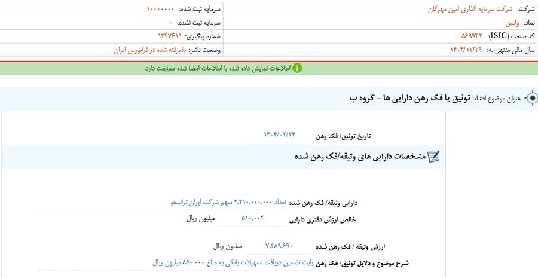Screen dimensions: 538x278
Task: Click the label خالص ارزش دفتری دارایی
Action: click(x=323, y=221)
